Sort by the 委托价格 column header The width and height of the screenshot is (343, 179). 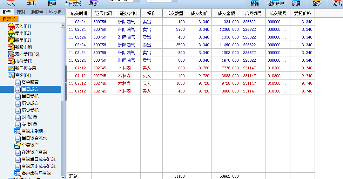click(x=302, y=13)
